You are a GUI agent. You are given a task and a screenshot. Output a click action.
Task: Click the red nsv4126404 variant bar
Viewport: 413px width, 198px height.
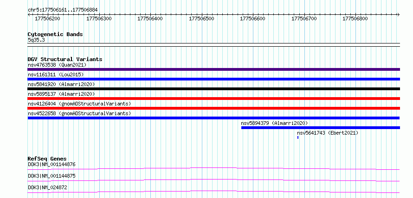pos(213,108)
